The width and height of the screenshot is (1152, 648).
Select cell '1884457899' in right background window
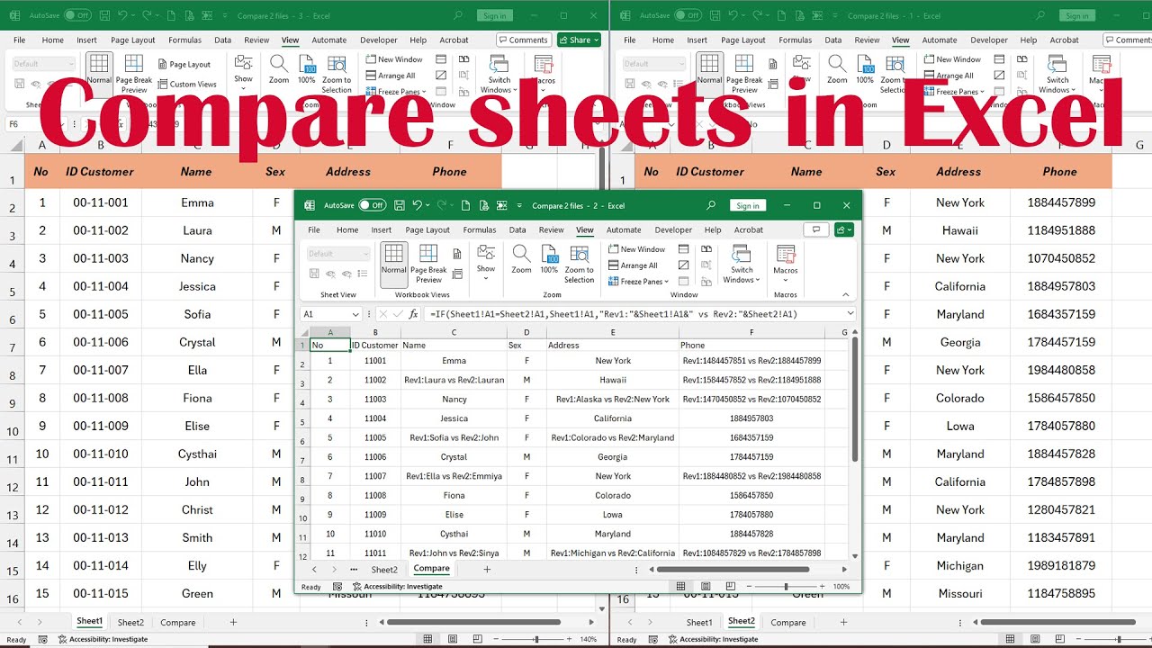click(1061, 202)
